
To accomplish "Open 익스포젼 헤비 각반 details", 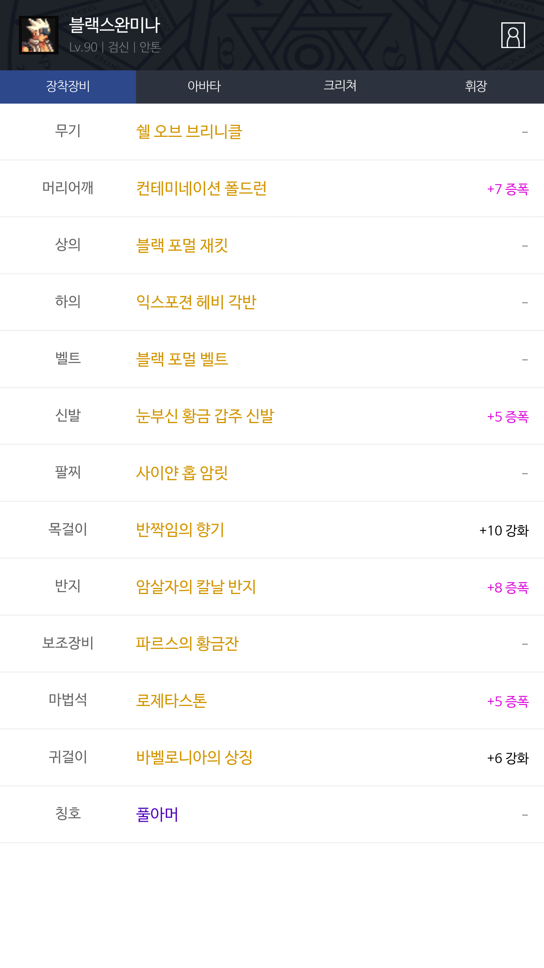I will pos(196,302).
